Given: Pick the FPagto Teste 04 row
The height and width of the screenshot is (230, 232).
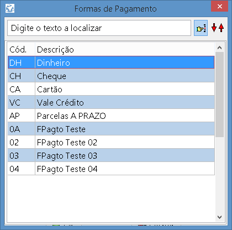Looking at the screenshot, I should coord(111,169).
